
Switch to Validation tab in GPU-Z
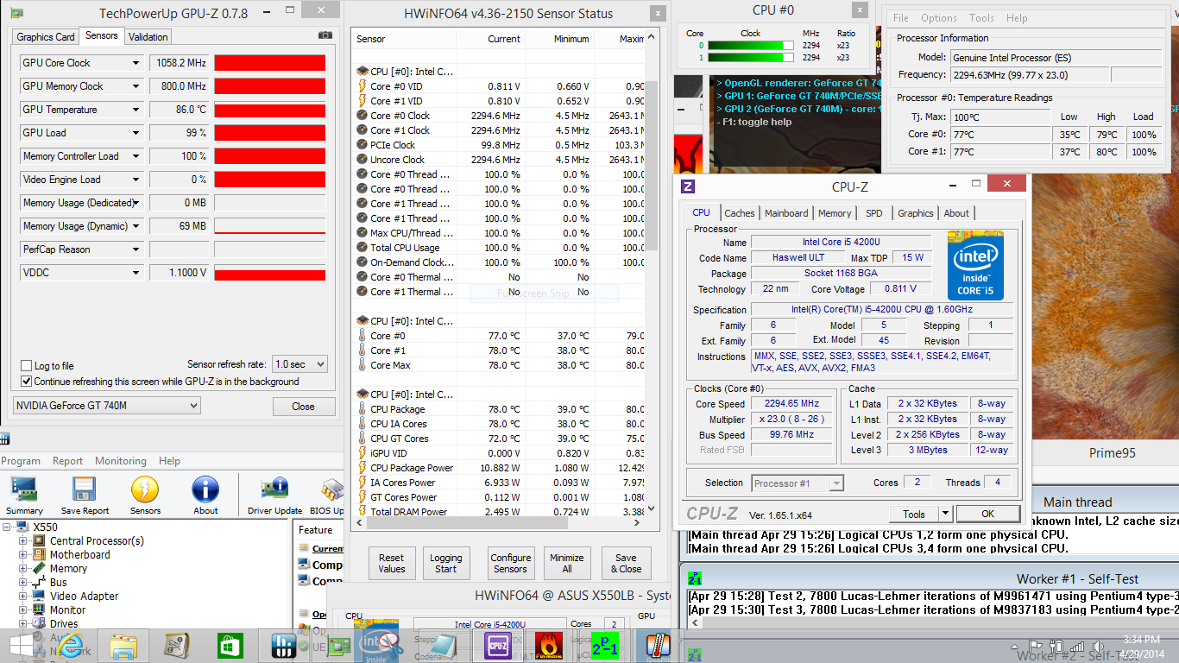coord(148,37)
